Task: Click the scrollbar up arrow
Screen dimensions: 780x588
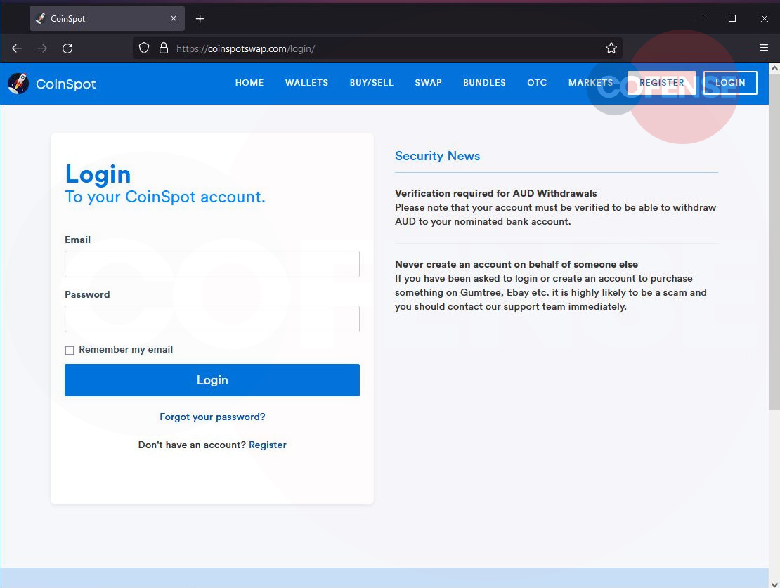Action: [x=774, y=69]
